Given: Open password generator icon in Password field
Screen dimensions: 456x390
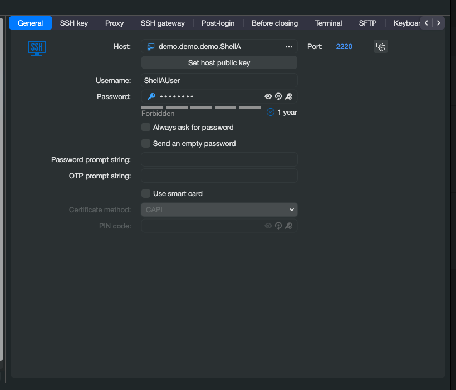Looking at the screenshot, I should [x=278, y=96].
